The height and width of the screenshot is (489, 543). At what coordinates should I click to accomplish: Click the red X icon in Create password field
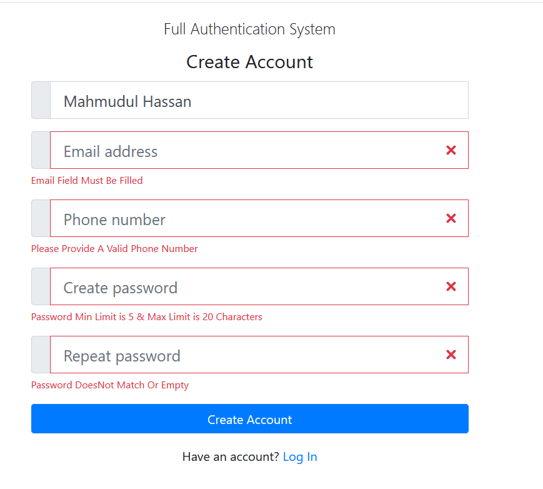pos(451,286)
